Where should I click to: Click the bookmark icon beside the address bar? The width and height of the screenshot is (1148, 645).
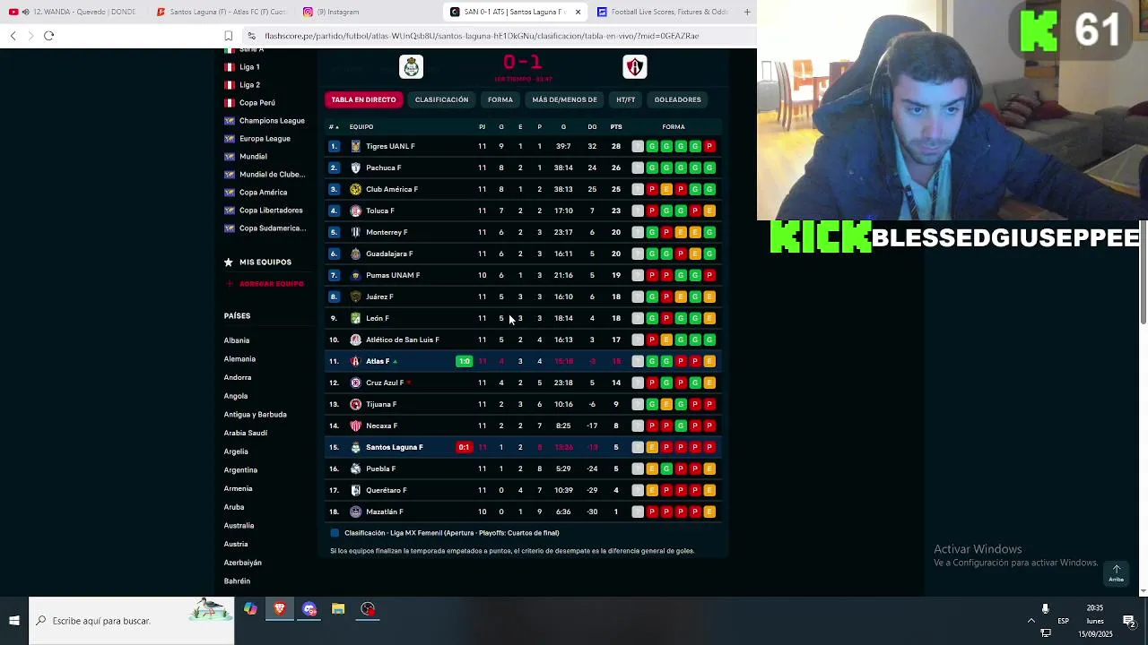point(228,36)
